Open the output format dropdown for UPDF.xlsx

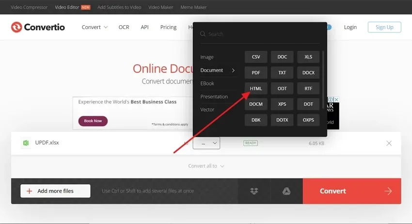(206, 144)
